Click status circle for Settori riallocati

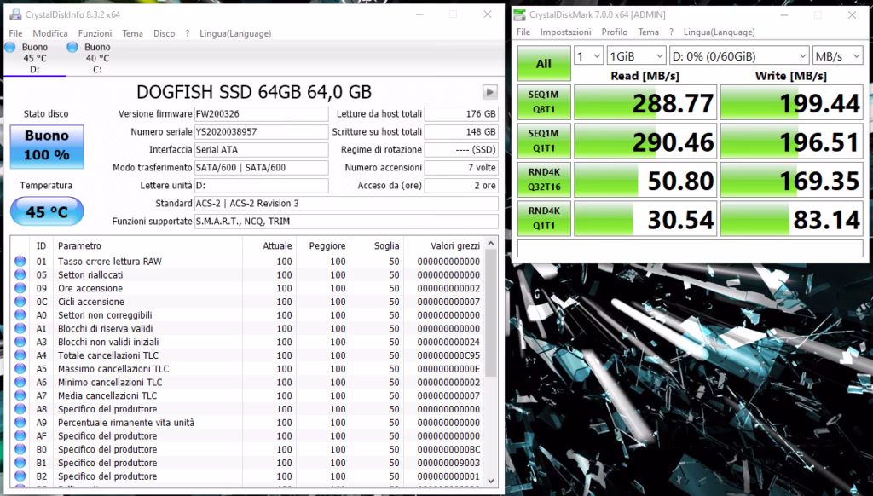pos(20,274)
